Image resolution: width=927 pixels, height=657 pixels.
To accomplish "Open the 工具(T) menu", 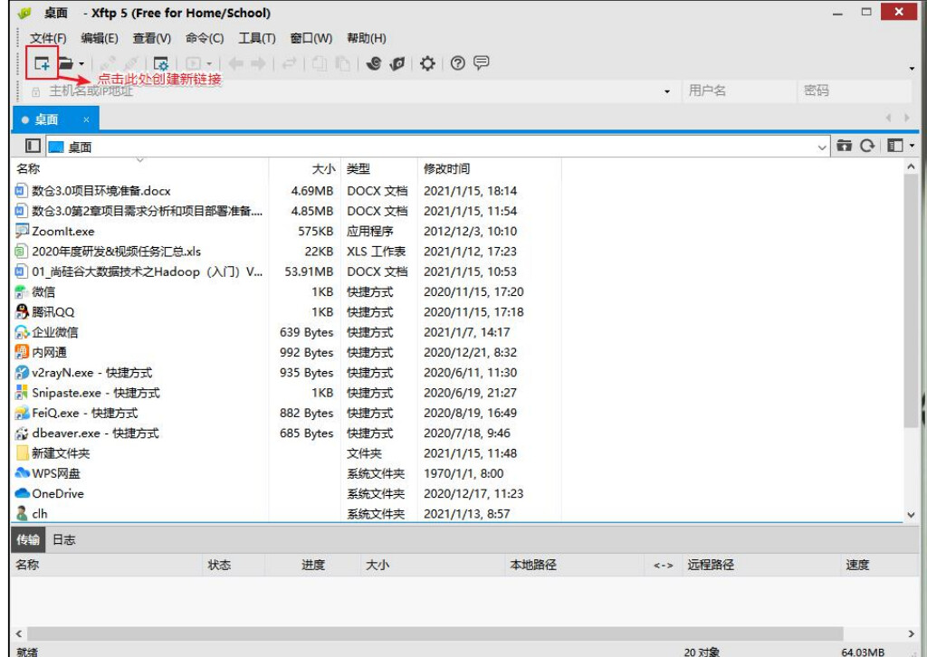I will pos(256,38).
